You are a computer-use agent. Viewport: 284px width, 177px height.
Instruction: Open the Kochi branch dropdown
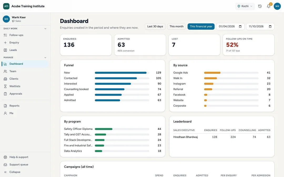pyautogui.click(x=245, y=6)
